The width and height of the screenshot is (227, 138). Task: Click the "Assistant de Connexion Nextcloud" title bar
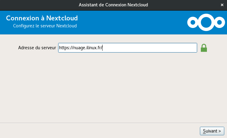(x=113, y=5)
